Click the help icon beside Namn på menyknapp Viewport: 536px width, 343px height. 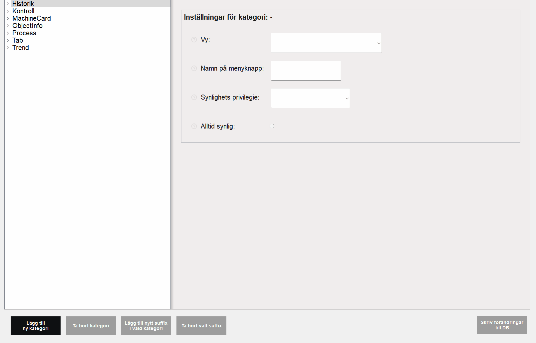(194, 69)
